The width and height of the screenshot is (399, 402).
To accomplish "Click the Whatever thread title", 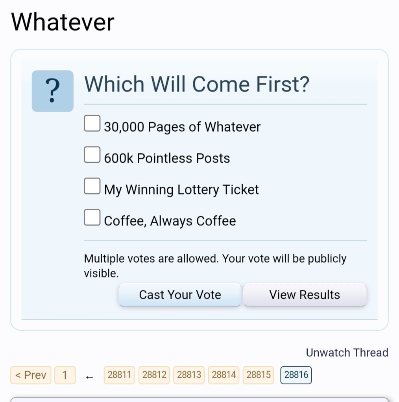I will tap(63, 22).
